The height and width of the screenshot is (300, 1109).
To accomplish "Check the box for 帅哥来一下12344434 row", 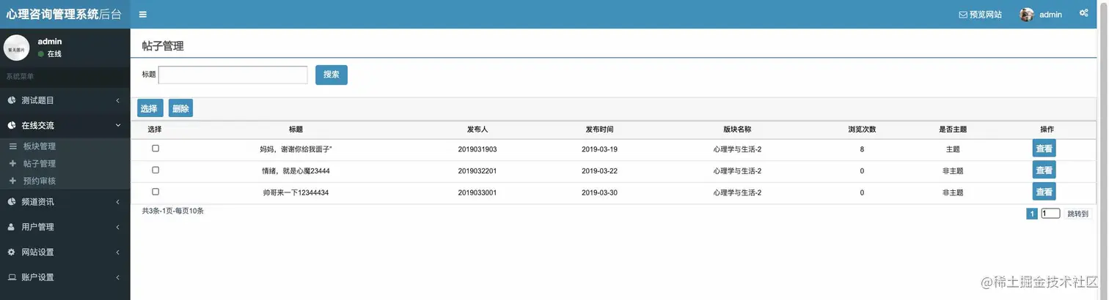I will pyautogui.click(x=155, y=192).
